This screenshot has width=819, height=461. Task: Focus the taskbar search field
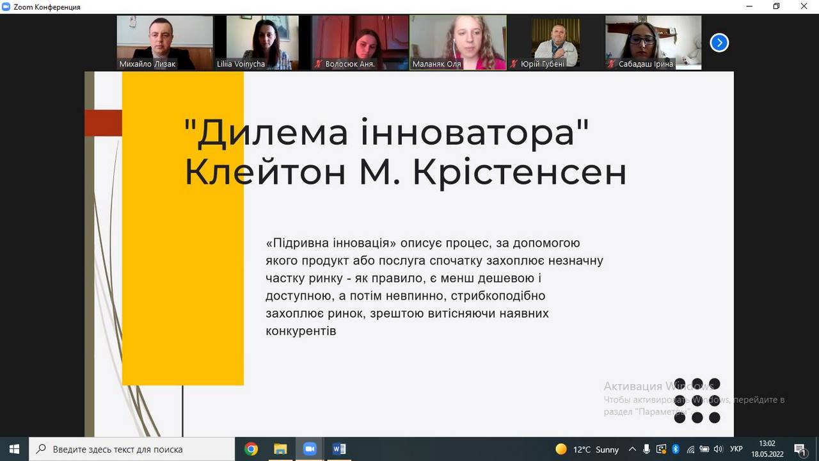tap(132, 449)
